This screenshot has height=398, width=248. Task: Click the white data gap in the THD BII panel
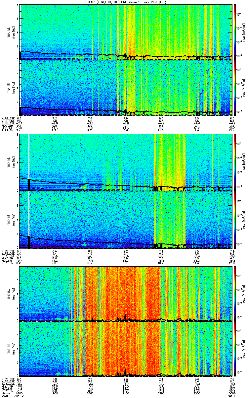coord(29,214)
